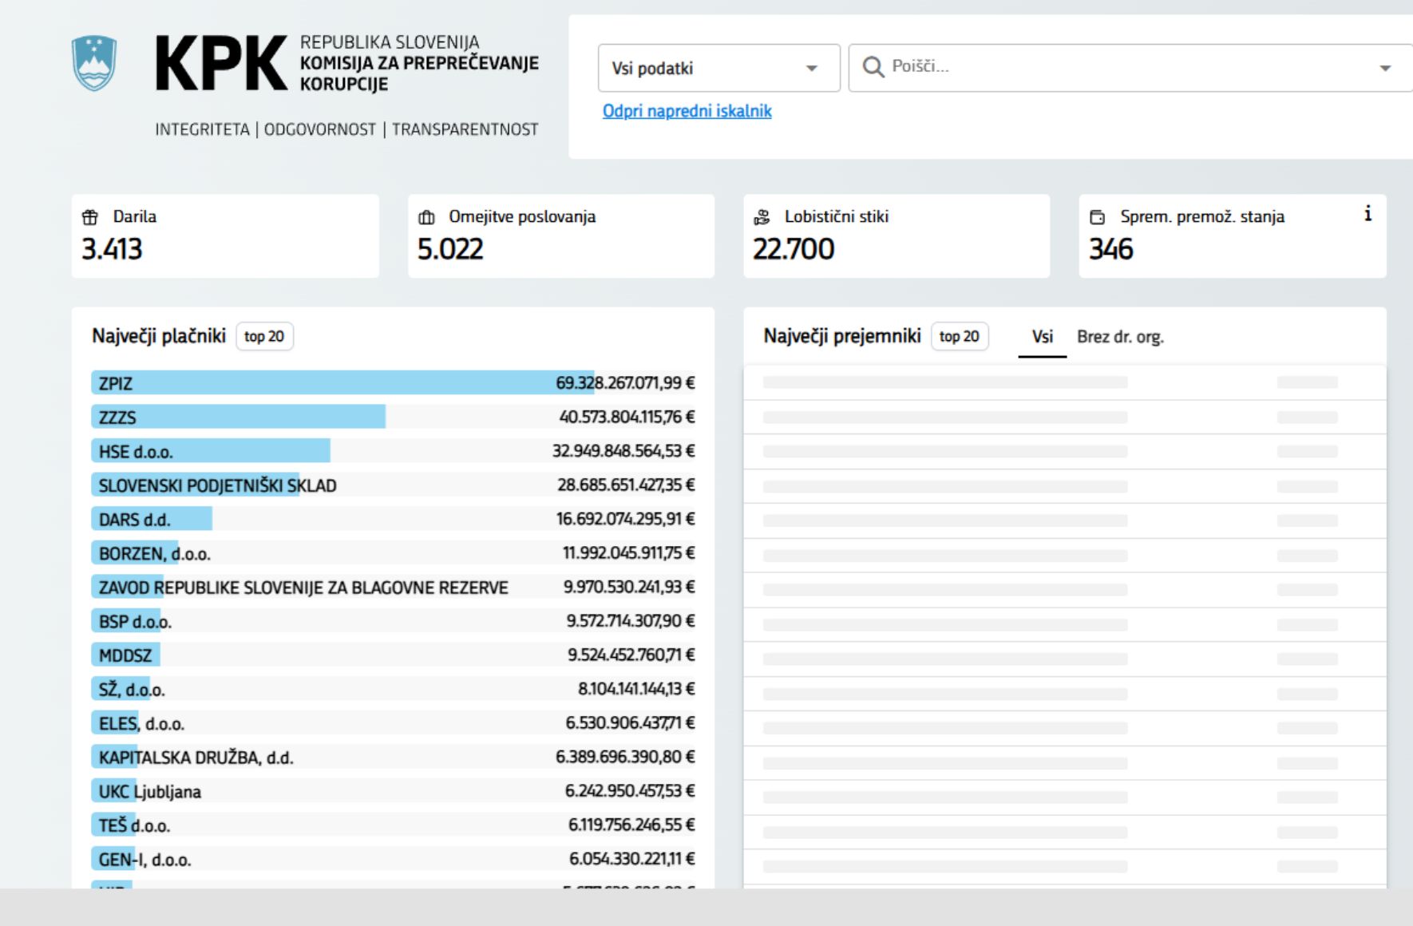
Task: Select the DARS d.d. payer row
Action: pyautogui.click(x=393, y=519)
